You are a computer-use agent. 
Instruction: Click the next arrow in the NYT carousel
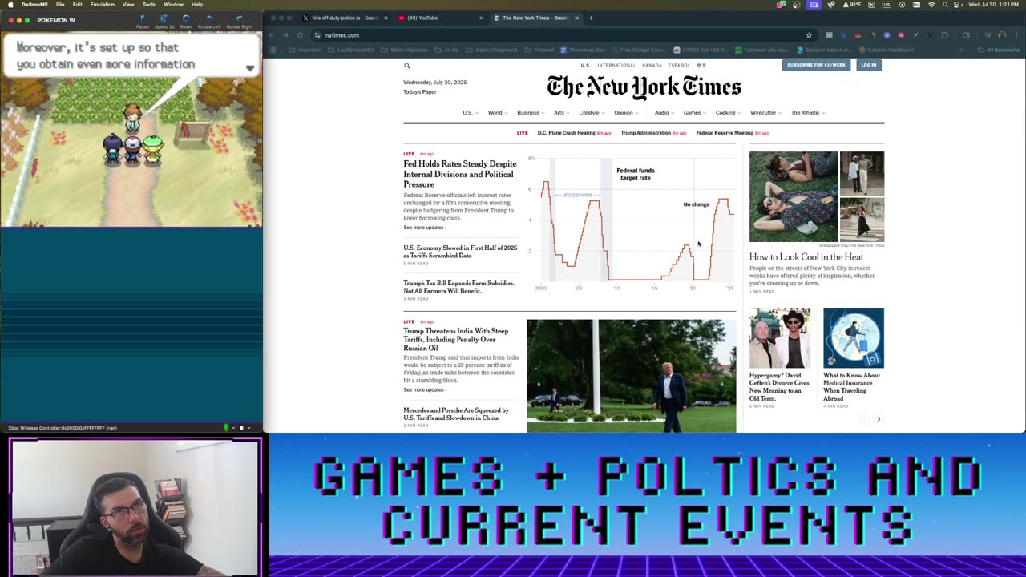[879, 419]
